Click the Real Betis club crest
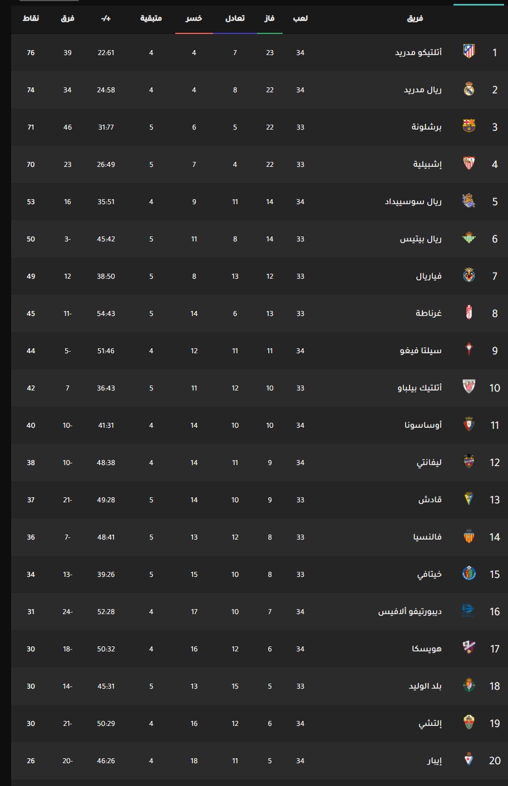This screenshot has height=786, width=508. pyautogui.click(x=469, y=239)
